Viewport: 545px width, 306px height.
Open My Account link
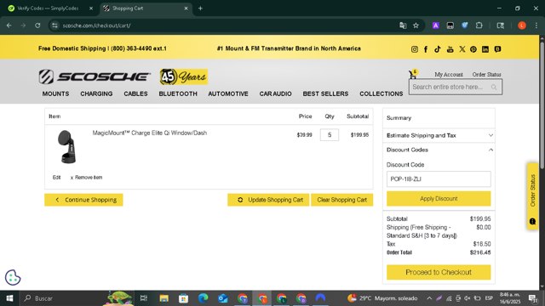click(449, 74)
